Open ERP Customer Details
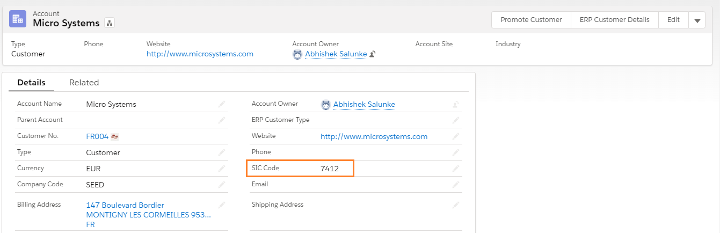Viewport: 720px width, 233px height. 614,20
